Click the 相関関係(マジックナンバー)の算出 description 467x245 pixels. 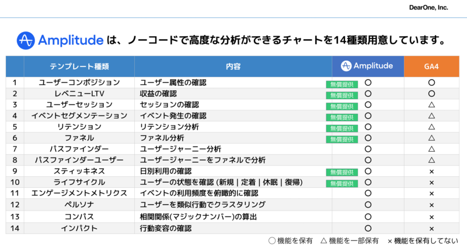click(198, 216)
